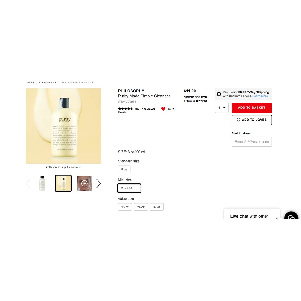Click Add to Loves button
The width and height of the screenshot is (301, 301).
click(x=252, y=120)
